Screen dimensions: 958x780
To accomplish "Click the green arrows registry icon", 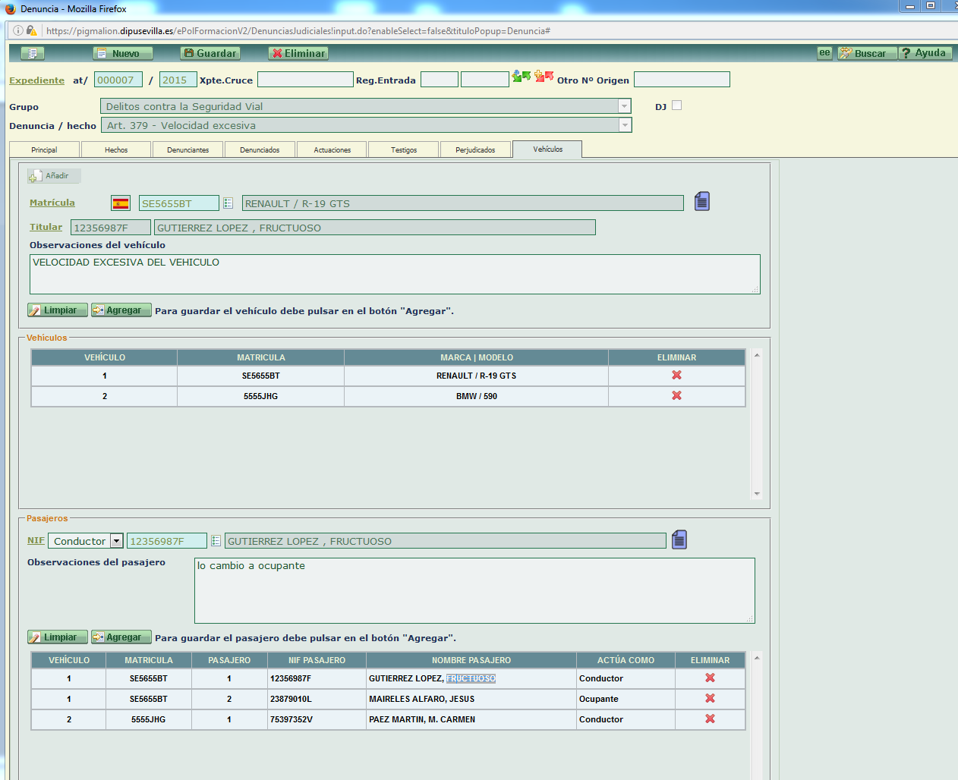I will pos(521,77).
